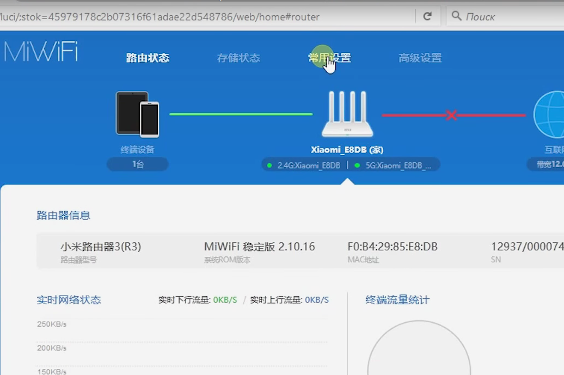The width and height of the screenshot is (564, 375).
Task: Click the browser address bar URL
Action: click(160, 17)
